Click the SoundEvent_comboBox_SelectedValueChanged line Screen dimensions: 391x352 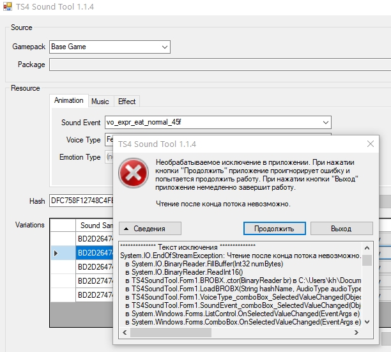(x=243, y=305)
